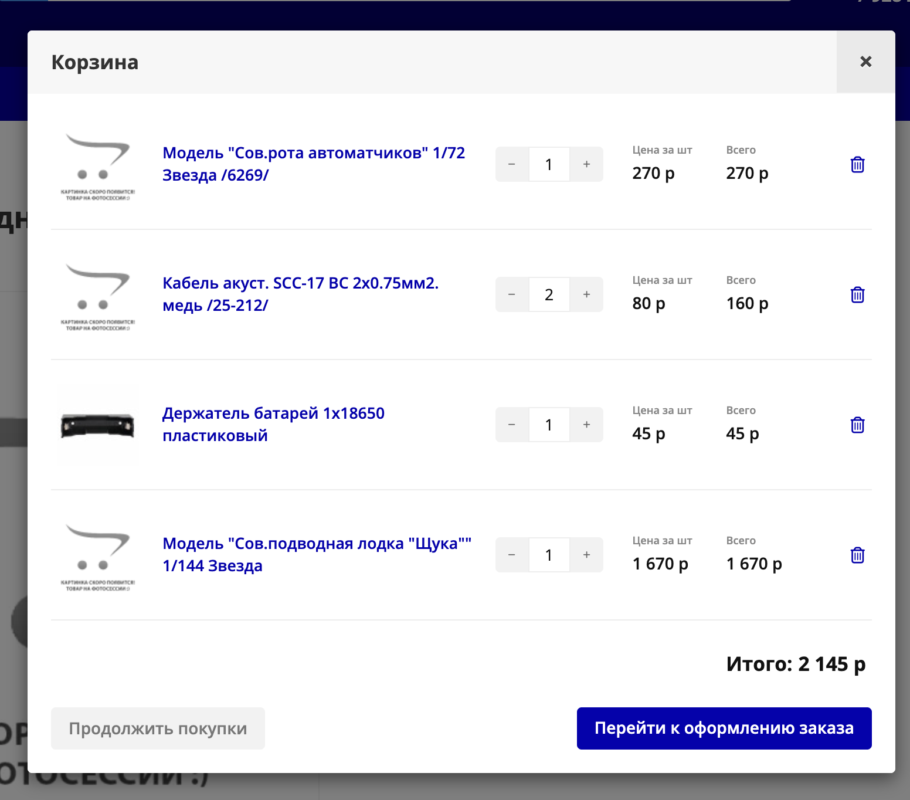Remove the Кабель акуст. SCC-17 item
The width and height of the screenshot is (910, 800).
pos(857,295)
